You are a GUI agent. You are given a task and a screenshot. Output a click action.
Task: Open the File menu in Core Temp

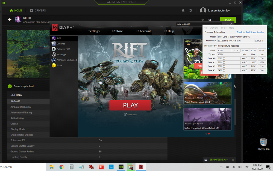206,28
